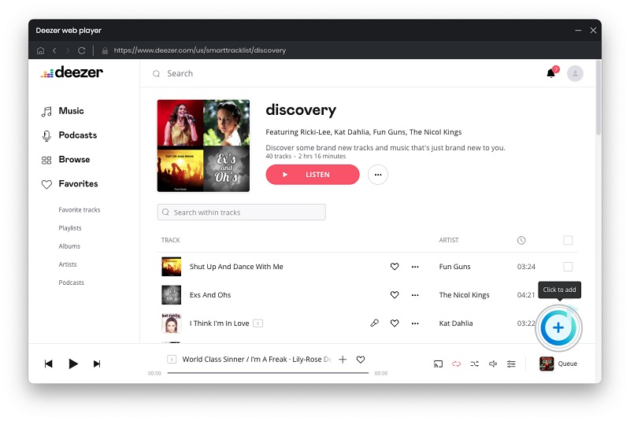The height and width of the screenshot is (421, 630).
Task: Click the volume speaker icon
Action: [493, 364]
